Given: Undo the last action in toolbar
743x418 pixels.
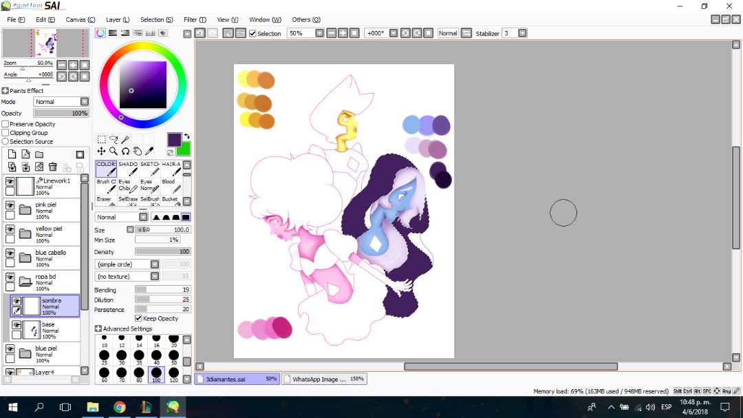Looking at the screenshot, I should click(200, 33).
